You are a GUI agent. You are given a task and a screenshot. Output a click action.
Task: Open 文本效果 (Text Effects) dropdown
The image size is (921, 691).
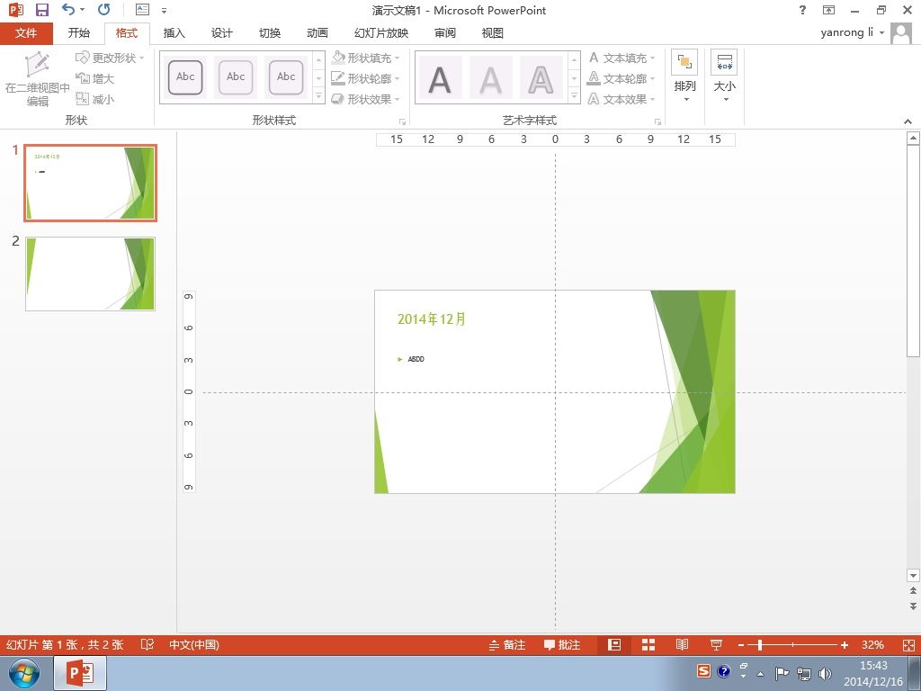[621, 99]
